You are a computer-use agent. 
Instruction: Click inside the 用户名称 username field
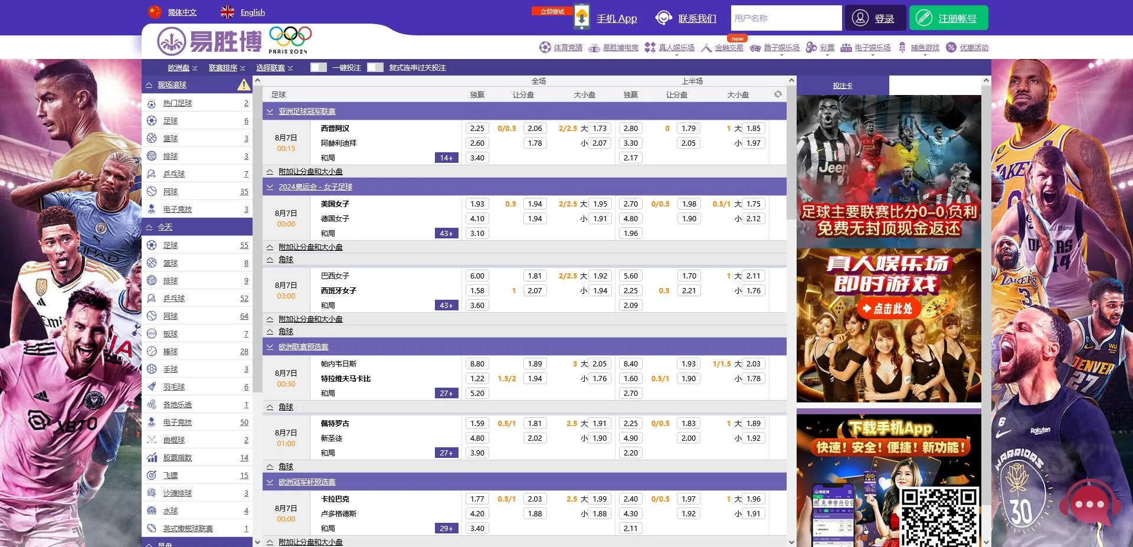(x=785, y=18)
